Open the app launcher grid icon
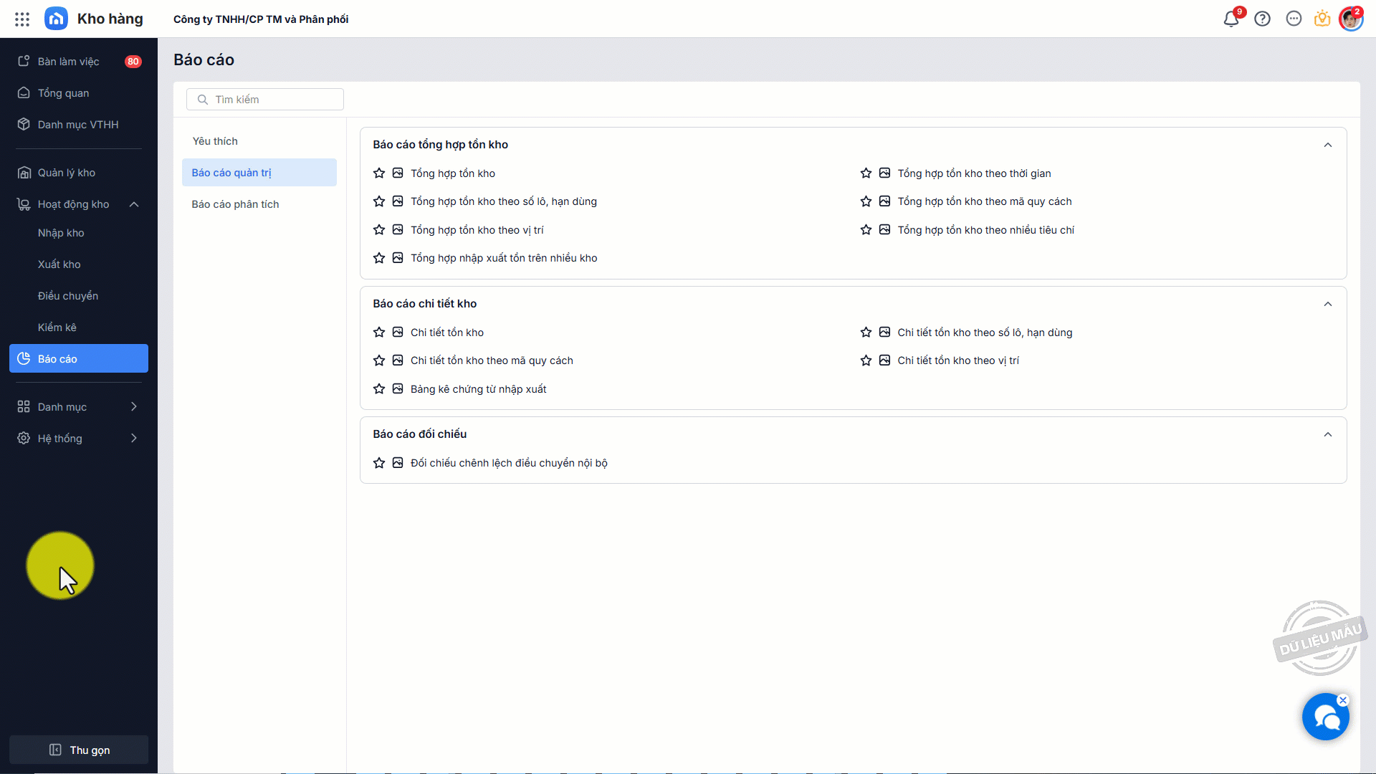 pos(22,19)
